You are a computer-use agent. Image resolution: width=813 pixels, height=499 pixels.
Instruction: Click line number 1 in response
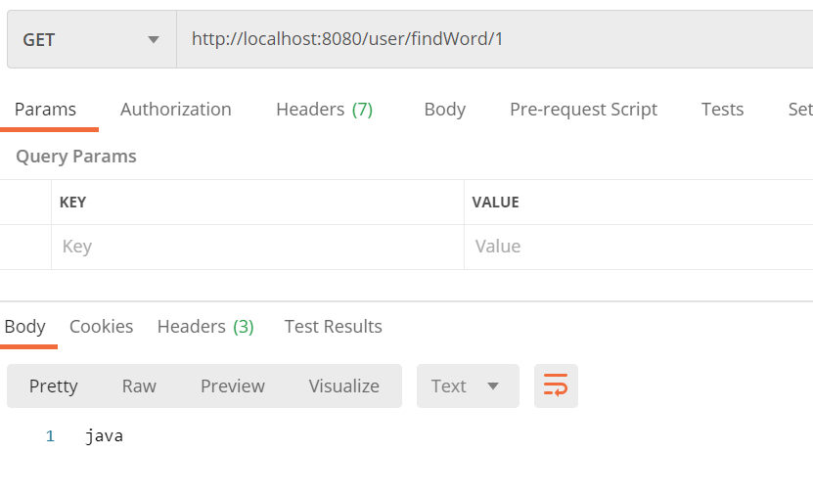[x=50, y=435]
